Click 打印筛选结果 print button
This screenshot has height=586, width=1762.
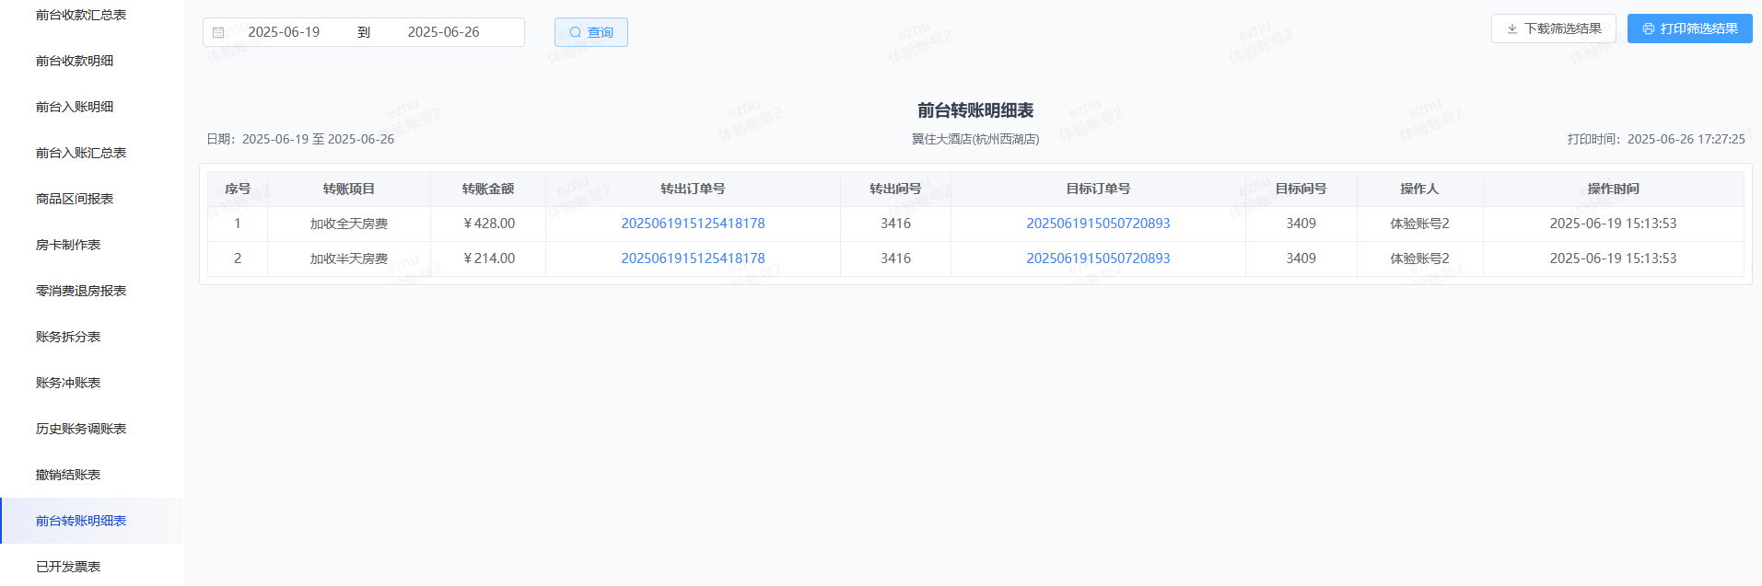click(x=1689, y=29)
